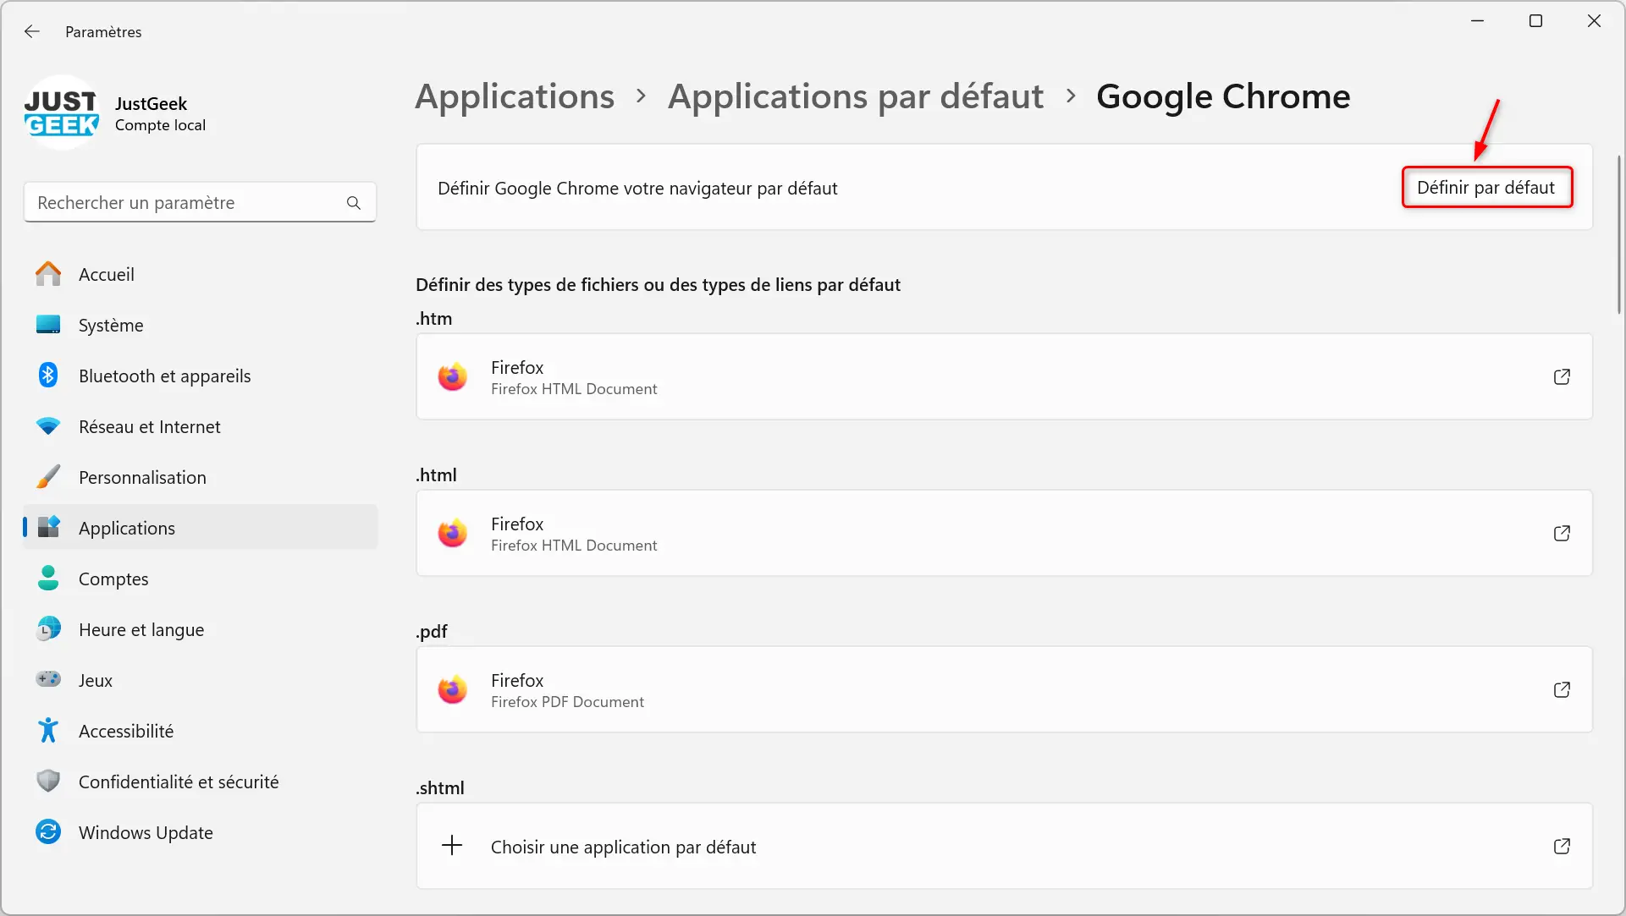Open the .pdf Firefox PDF Document row

(1004, 689)
